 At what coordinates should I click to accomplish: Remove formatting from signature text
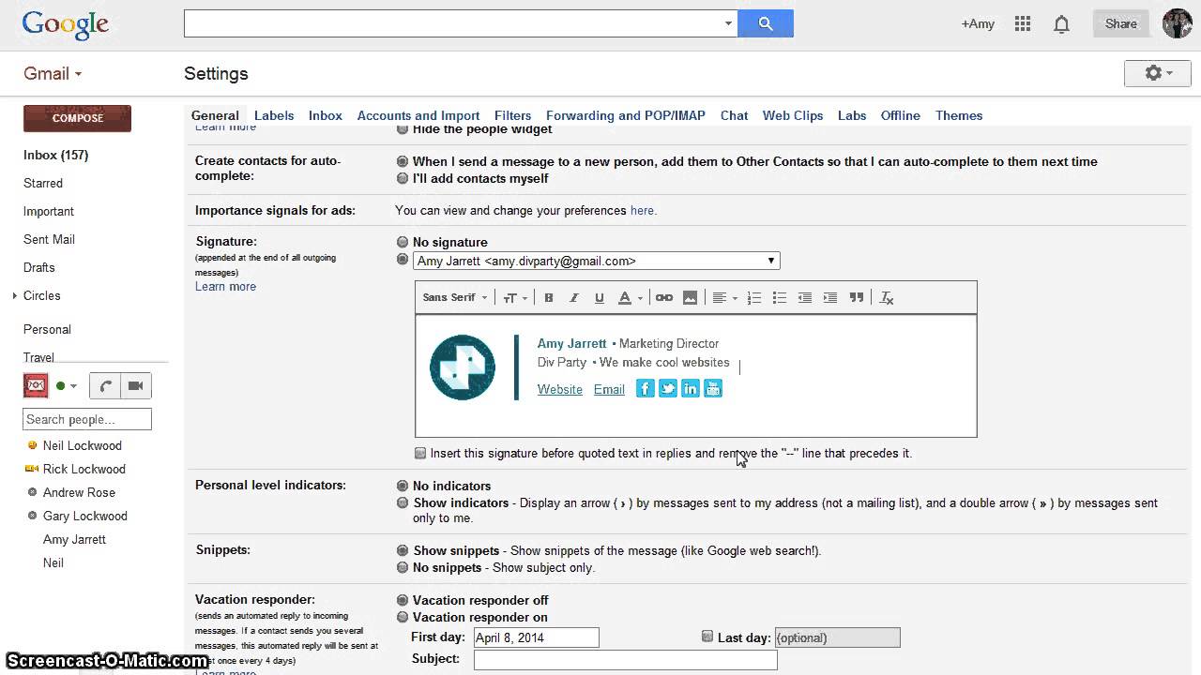pyautogui.click(x=887, y=298)
